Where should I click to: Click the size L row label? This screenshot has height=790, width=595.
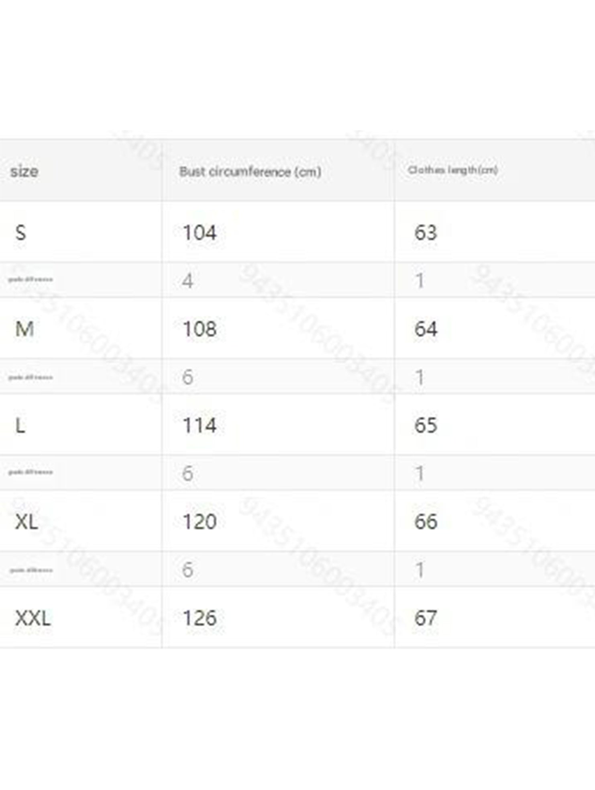click(20, 426)
